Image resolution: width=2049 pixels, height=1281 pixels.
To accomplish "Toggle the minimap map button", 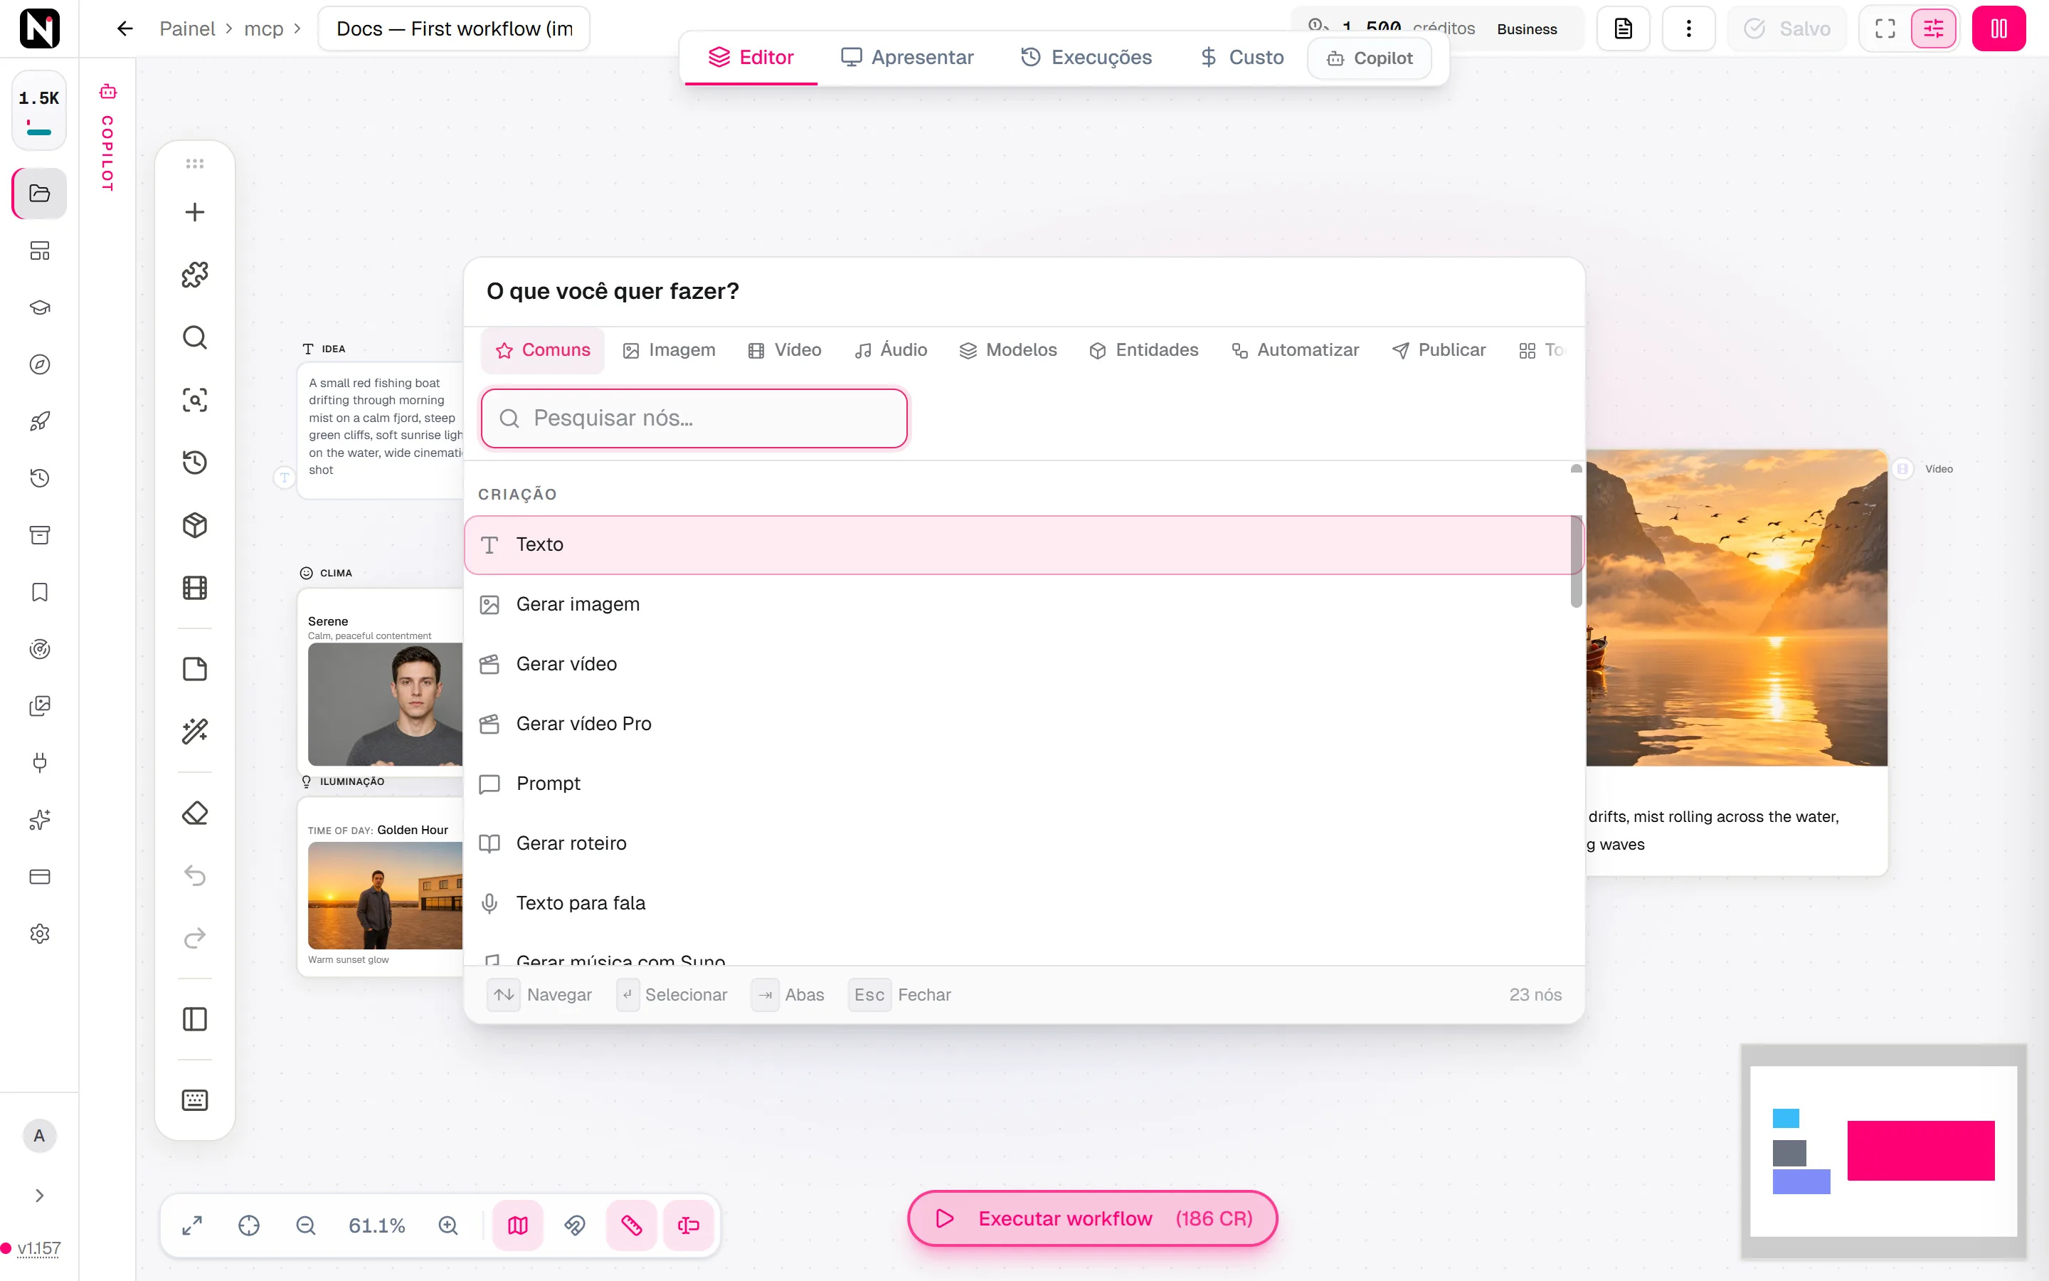I will (518, 1226).
